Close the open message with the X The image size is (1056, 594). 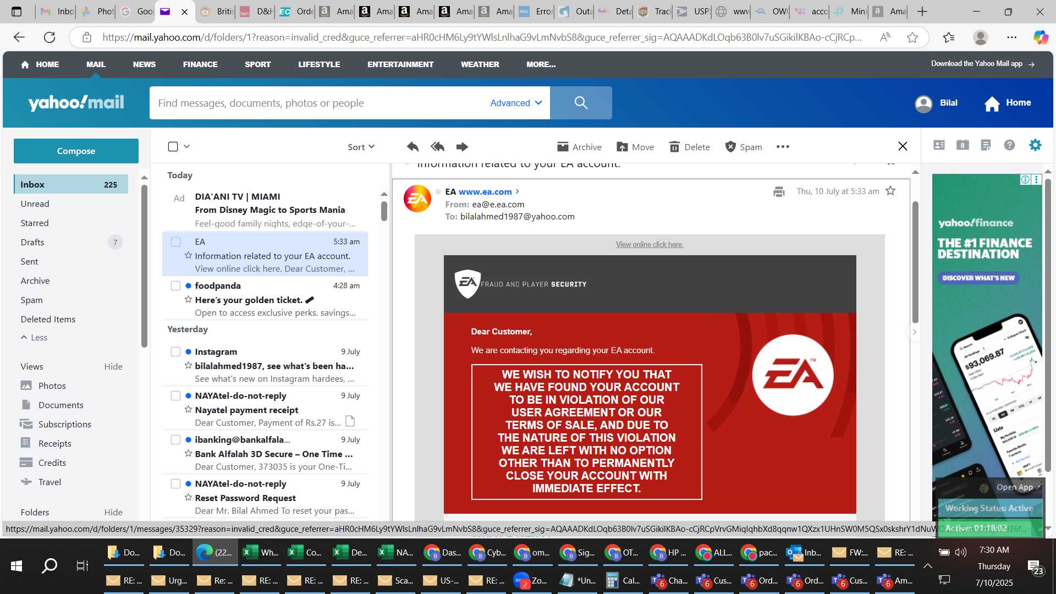point(903,146)
